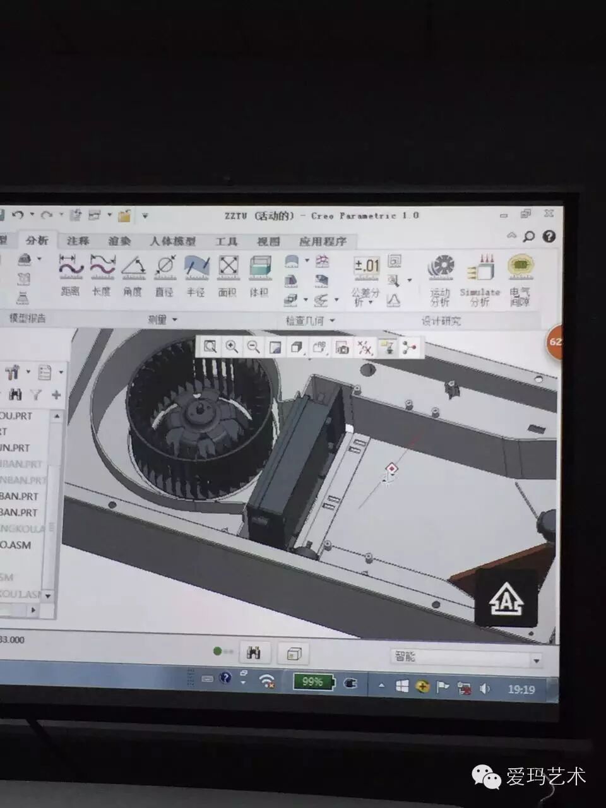Click the model tree settings hammer icon
The height and width of the screenshot is (808, 606).
pyautogui.click(x=12, y=372)
